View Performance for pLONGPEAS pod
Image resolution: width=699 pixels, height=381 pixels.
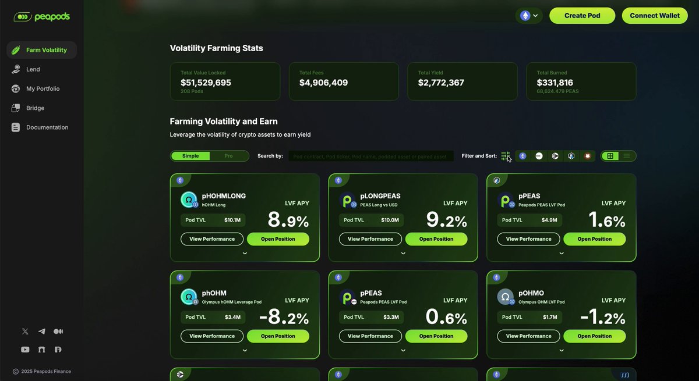(370, 239)
